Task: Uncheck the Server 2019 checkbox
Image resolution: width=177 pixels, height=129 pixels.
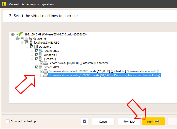Action: pos(37,67)
